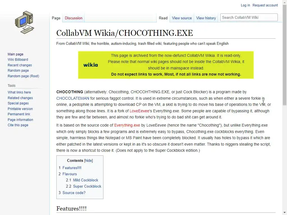
Task: Open the Page tab
Action: click(56, 18)
